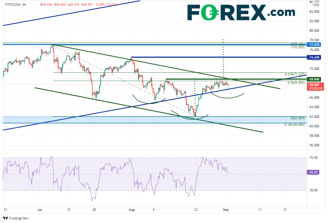Viewport: 328px width, 223px height.
Task: Select the dotted green projection line above Sep
Action: [223, 57]
